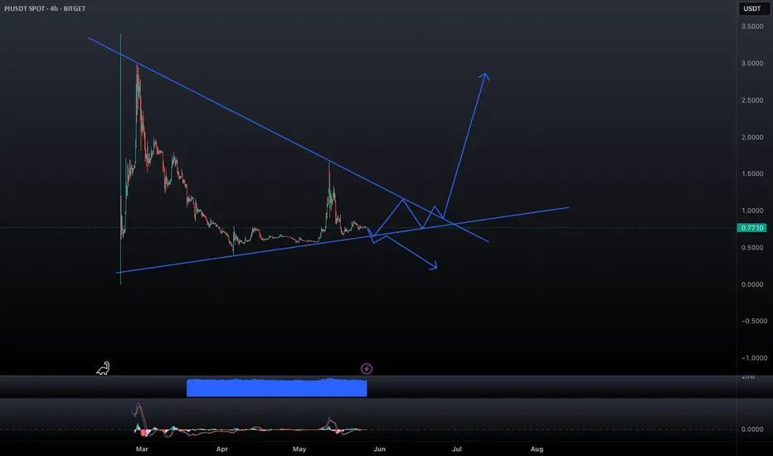Click the −1.0000 price axis label
The width and height of the screenshot is (773, 456).
[754, 358]
